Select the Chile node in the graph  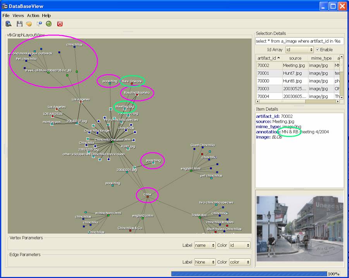click(x=148, y=197)
